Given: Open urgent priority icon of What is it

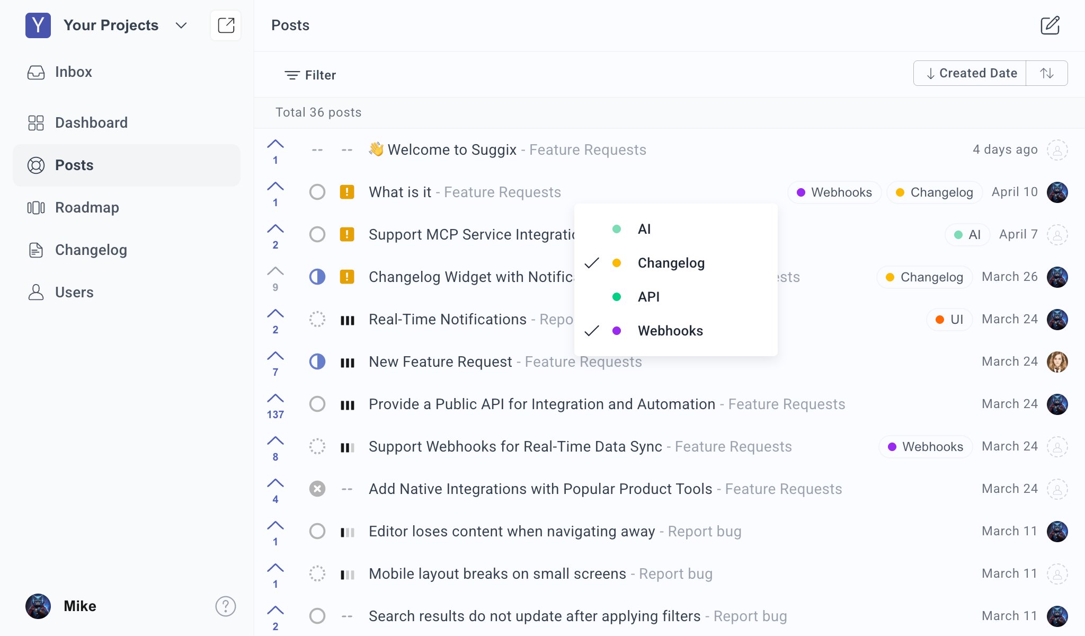Looking at the screenshot, I should pos(347,192).
